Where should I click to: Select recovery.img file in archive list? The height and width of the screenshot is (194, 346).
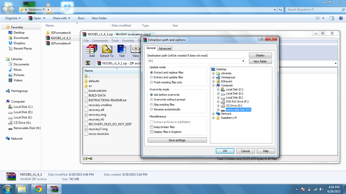click(x=97, y=115)
